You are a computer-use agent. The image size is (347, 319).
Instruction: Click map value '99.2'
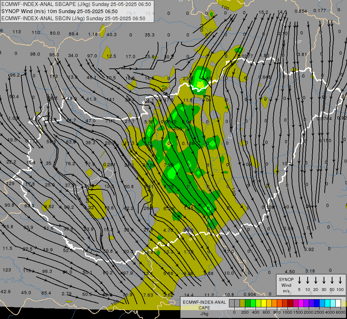click(69, 207)
